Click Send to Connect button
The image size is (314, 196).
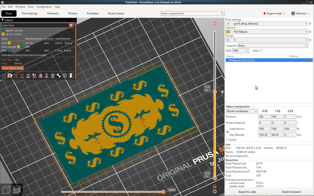tap(291, 192)
